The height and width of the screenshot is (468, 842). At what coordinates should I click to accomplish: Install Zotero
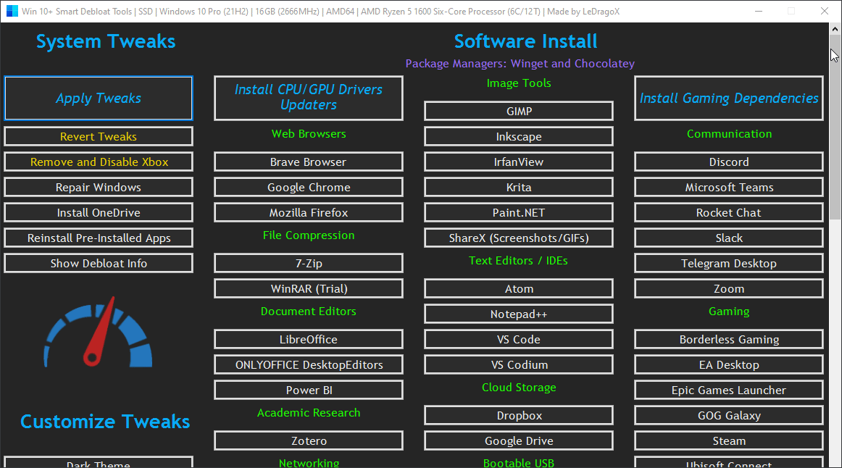click(x=309, y=440)
